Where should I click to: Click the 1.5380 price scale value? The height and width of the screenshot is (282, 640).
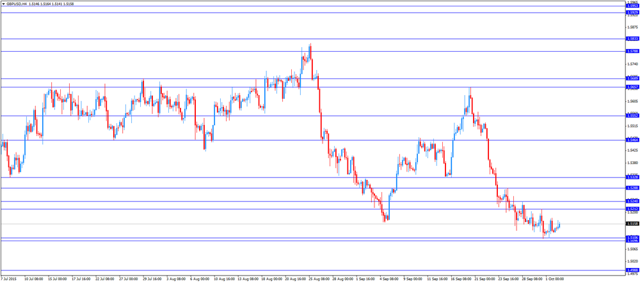(x=633, y=162)
